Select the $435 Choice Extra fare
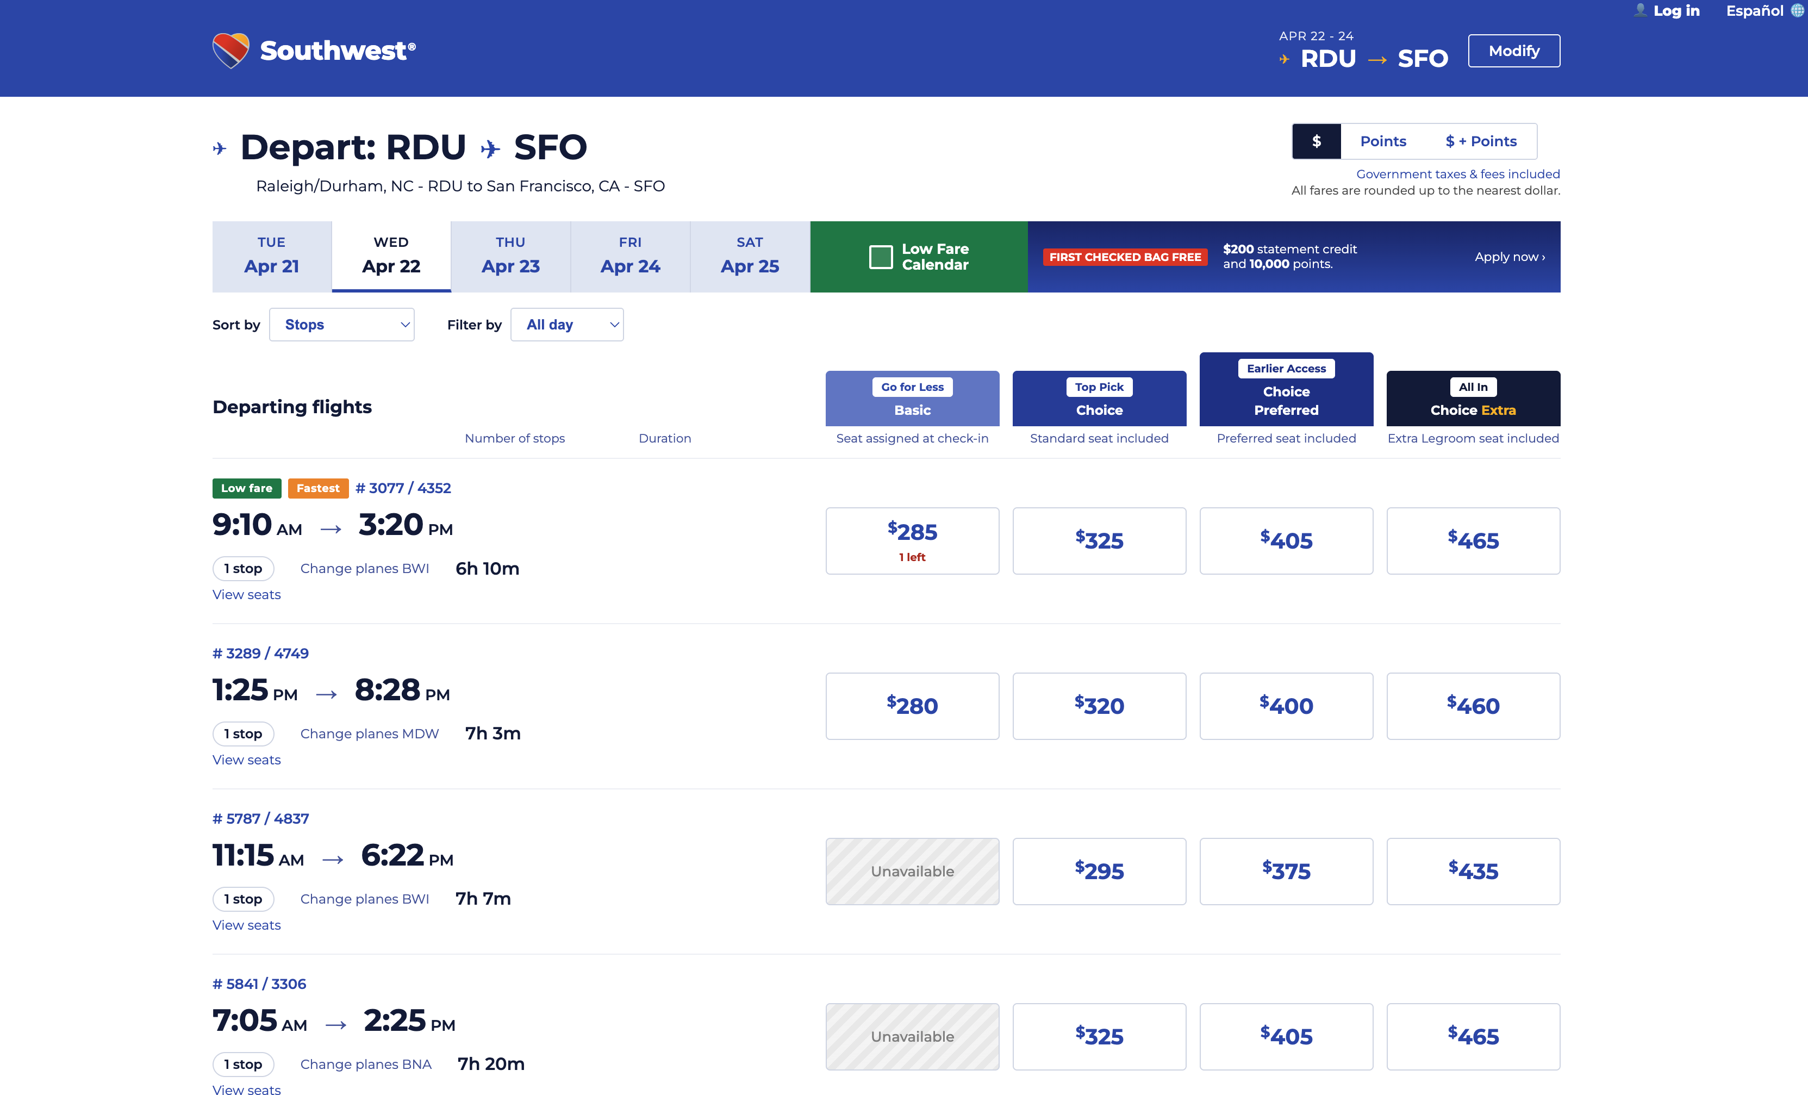 [x=1473, y=871]
